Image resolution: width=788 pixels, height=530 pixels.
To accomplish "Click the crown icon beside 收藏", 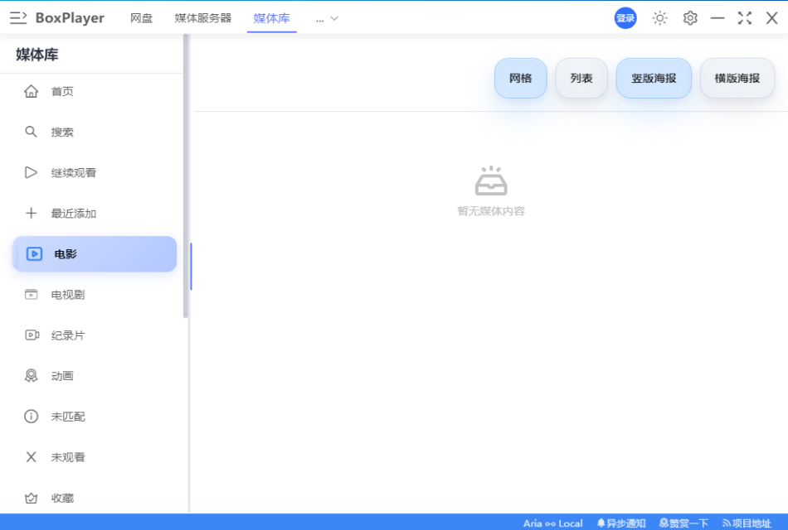I will pyautogui.click(x=32, y=498).
